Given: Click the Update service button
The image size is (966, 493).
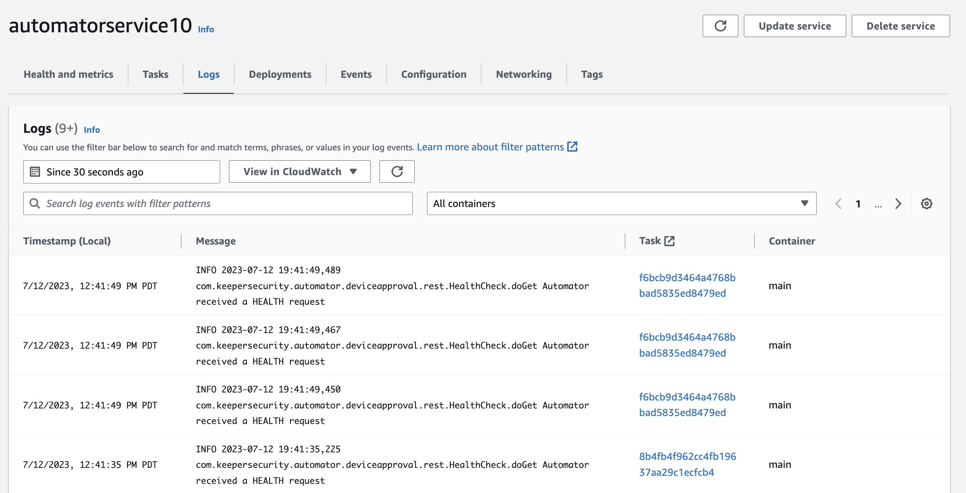Looking at the screenshot, I should 794,26.
